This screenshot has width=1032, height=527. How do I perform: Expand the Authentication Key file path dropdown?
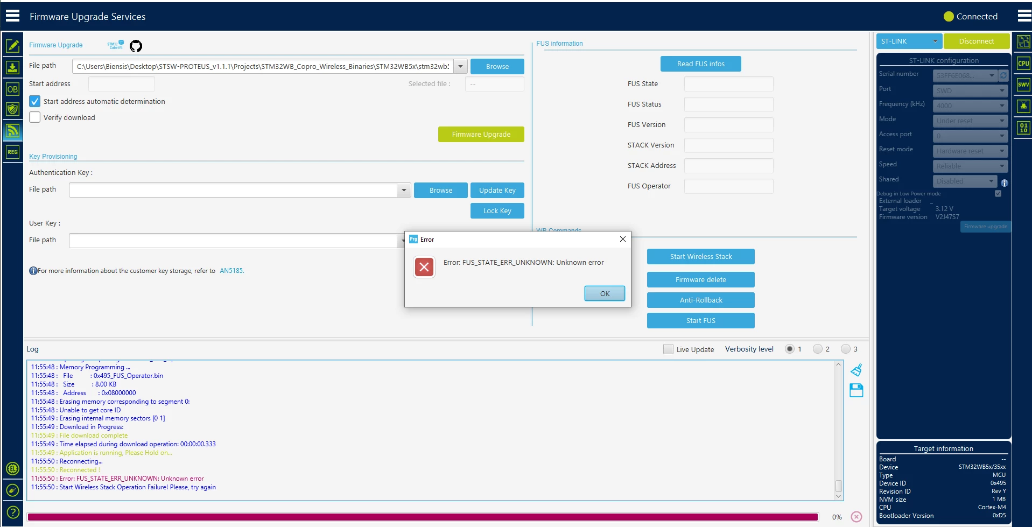click(404, 191)
